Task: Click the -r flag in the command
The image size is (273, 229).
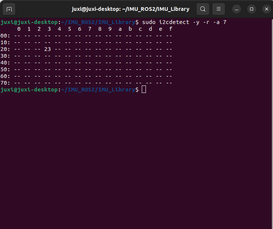Action: click(x=206, y=22)
